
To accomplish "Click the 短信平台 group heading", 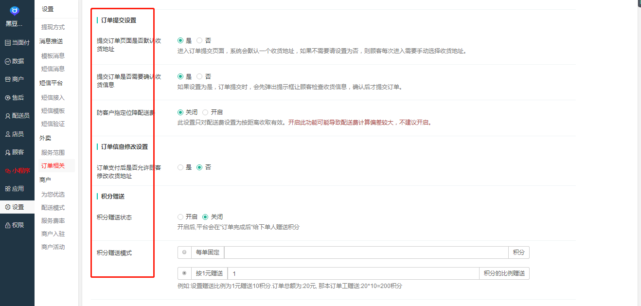I will pyautogui.click(x=51, y=83).
